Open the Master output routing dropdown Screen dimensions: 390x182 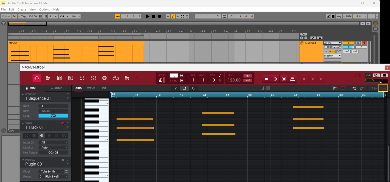click(332, 56)
